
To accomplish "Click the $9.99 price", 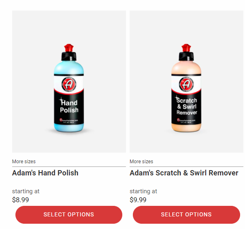I will coord(138,200).
